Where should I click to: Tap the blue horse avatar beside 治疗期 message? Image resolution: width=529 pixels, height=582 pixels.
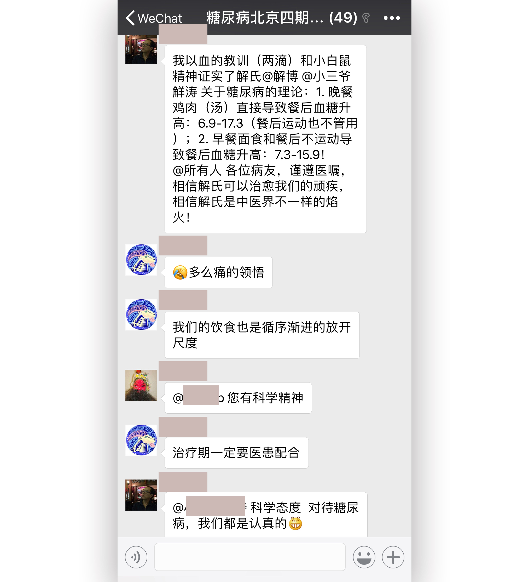tap(141, 440)
